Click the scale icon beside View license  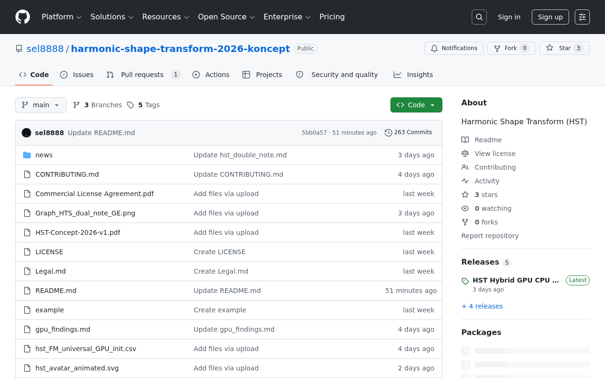465,154
